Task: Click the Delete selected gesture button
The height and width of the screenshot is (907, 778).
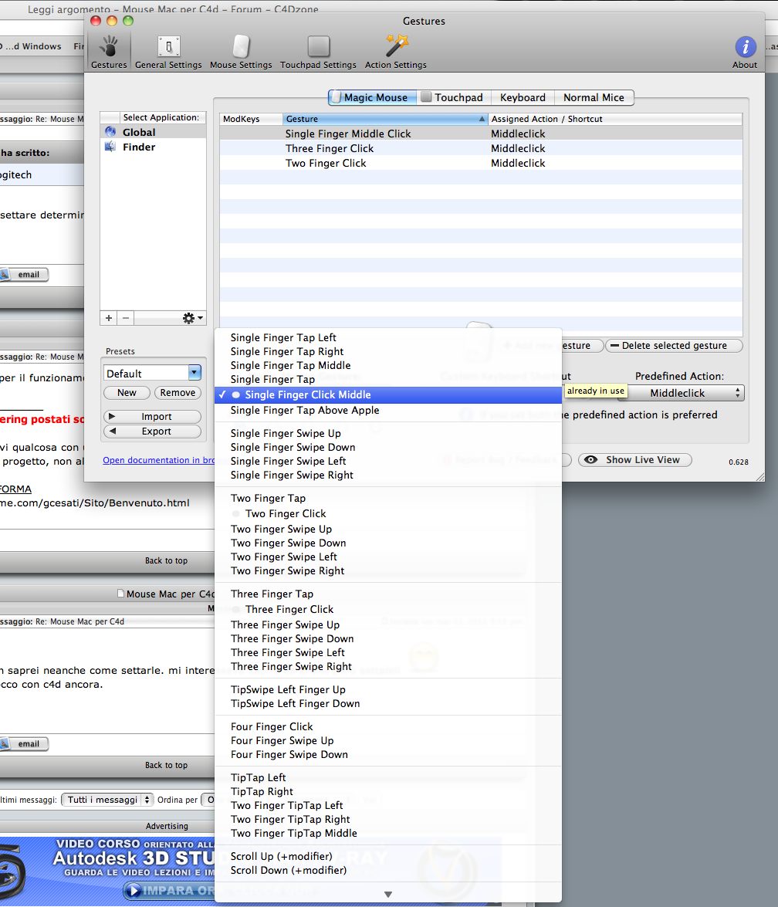Action: coord(674,346)
